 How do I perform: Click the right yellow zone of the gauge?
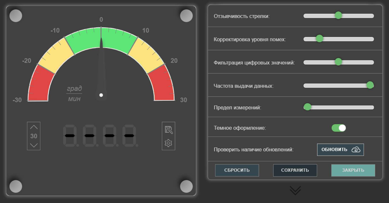coord(147,55)
